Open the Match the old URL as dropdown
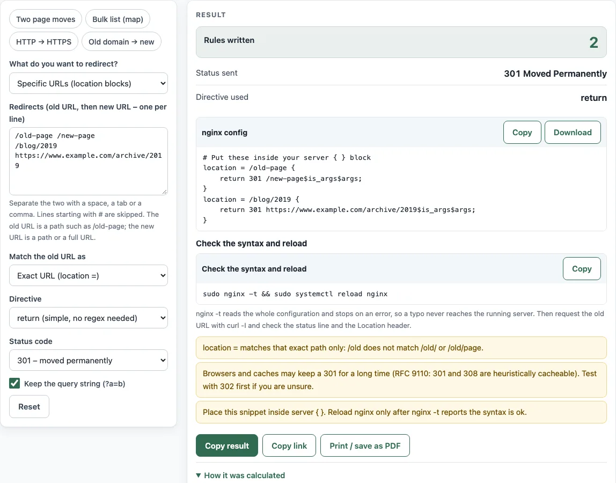Screen dimensions: 616x483 point(89,275)
